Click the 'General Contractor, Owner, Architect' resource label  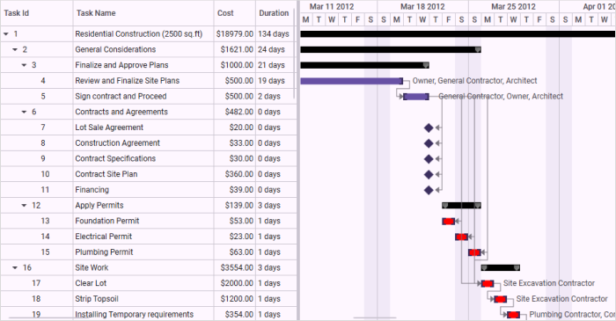point(501,97)
